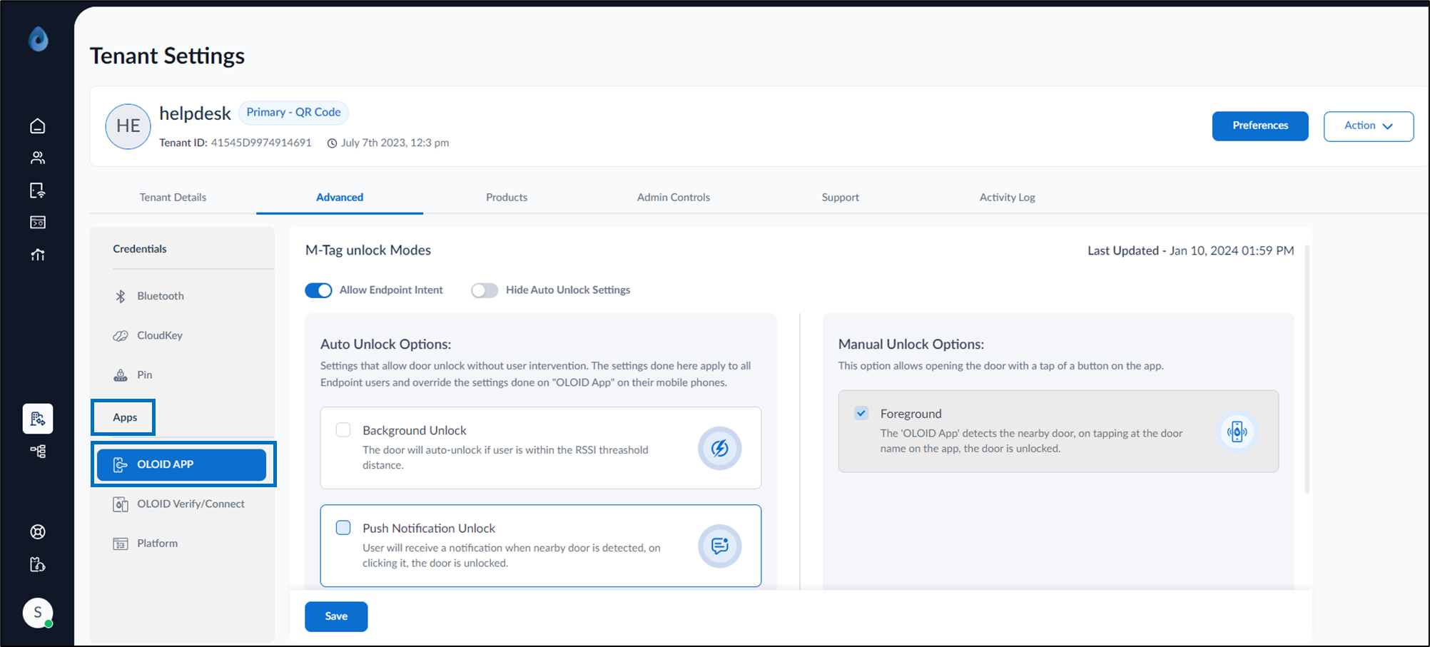Open the hierarchy tree icon in sidebar
1430x647 pixels.
pos(38,451)
